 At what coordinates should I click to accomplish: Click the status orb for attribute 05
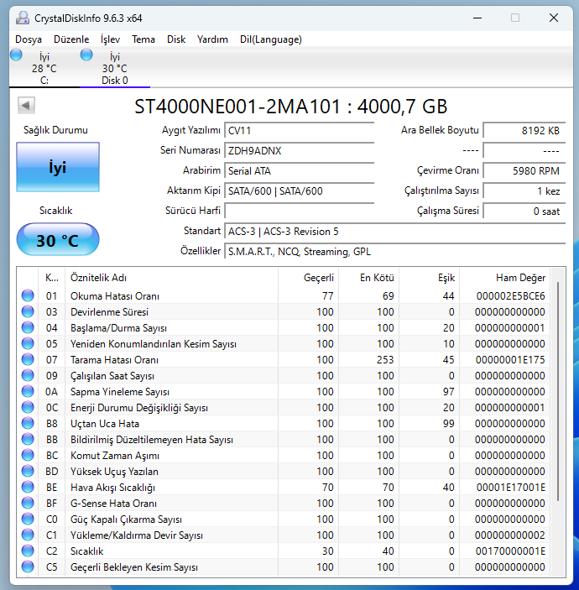(x=28, y=343)
